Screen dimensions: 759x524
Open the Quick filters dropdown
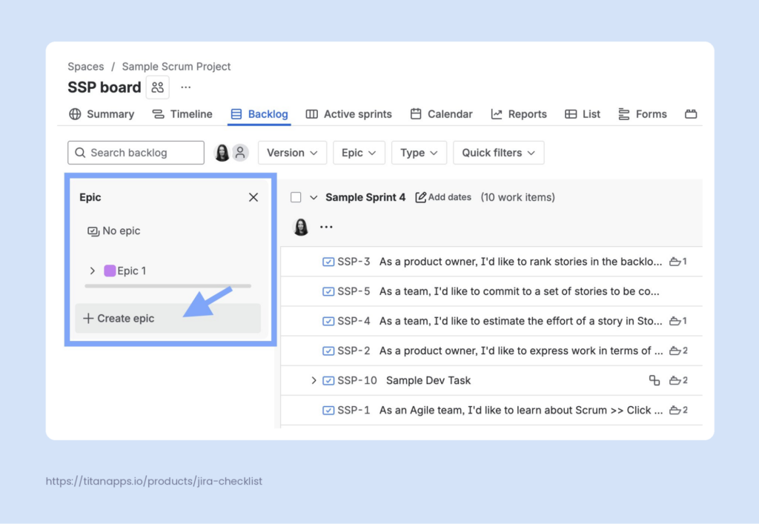coord(499,153)
